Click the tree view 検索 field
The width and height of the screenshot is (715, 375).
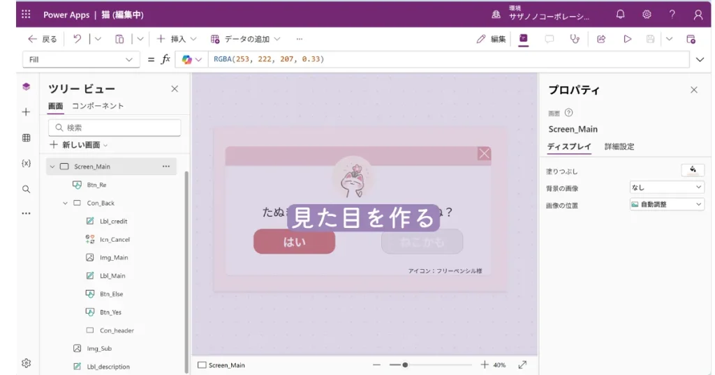point(115,128)
